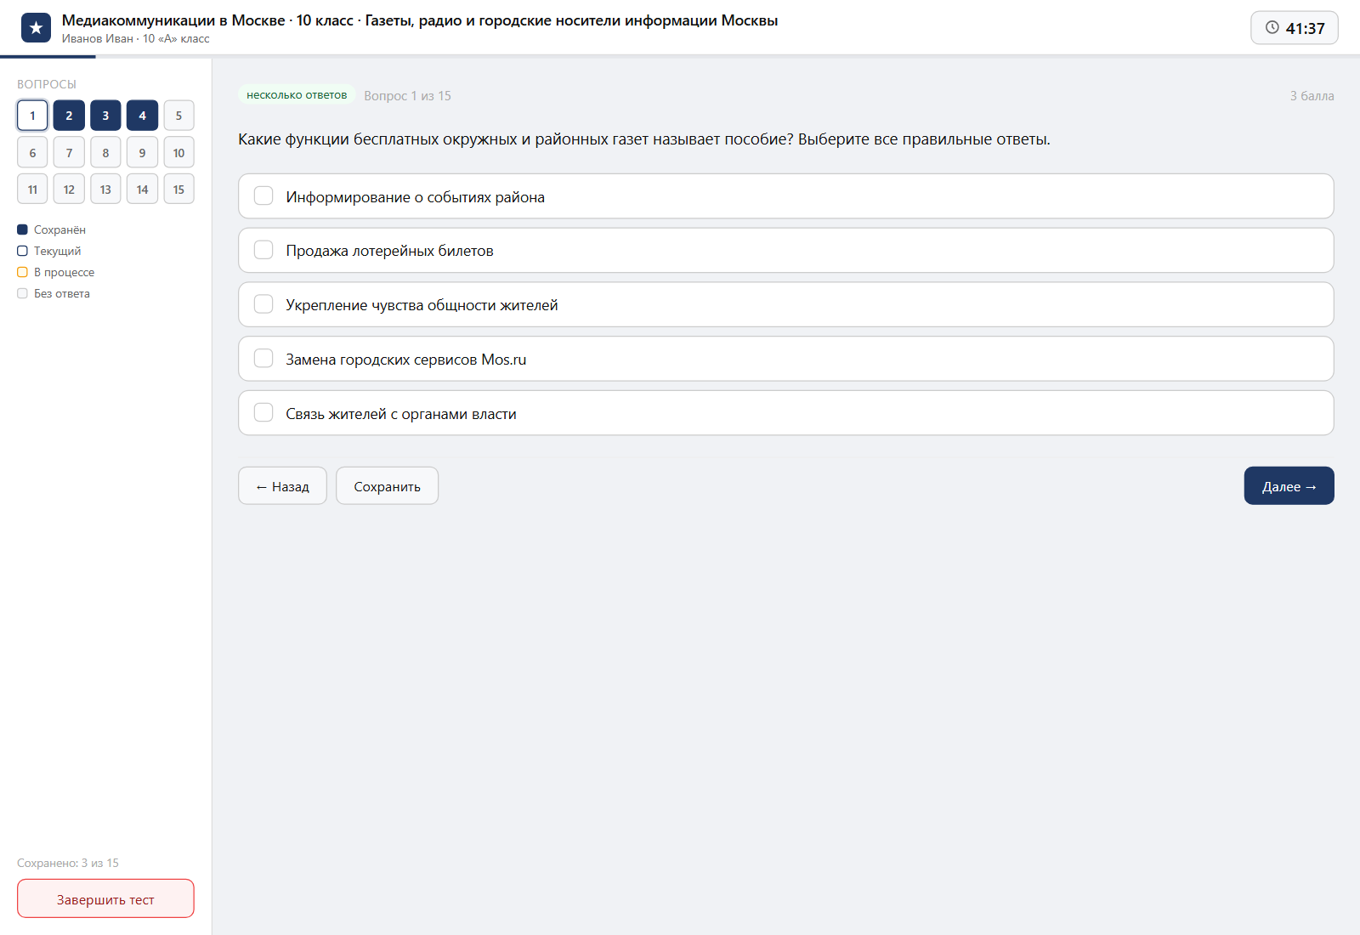Select question 12 in the grid
Viewport: 1360px width, 935px height.
click(69, 190)
